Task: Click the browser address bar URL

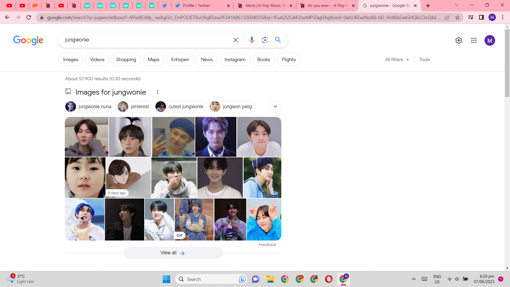Action: (x=243, y=18)
